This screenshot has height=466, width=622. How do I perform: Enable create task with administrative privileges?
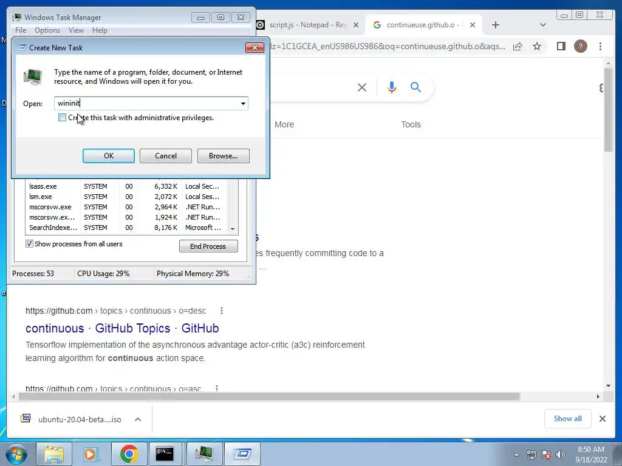pos(62,117)
